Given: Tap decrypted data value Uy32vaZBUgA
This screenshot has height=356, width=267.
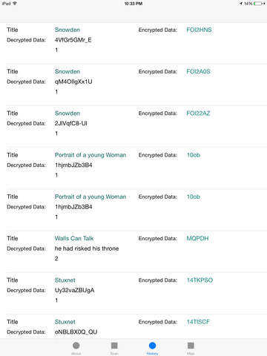Looking at the screenshot, I should click(74, 291).
